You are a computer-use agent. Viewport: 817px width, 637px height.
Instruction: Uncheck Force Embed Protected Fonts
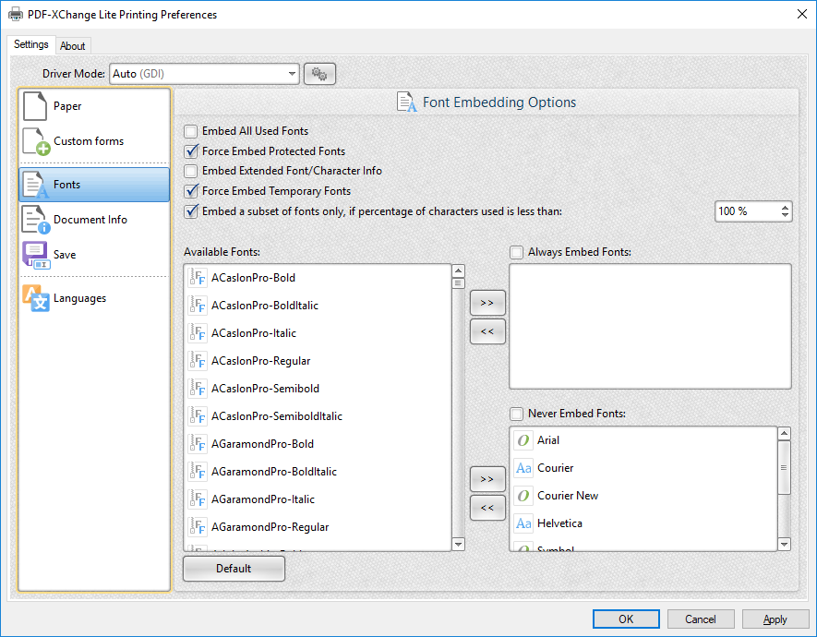[x=191, y=151]
